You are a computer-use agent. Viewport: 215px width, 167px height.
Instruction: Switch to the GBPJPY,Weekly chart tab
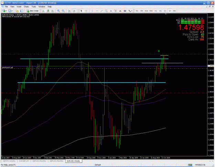pyautogui.click(x=9, y=161)
